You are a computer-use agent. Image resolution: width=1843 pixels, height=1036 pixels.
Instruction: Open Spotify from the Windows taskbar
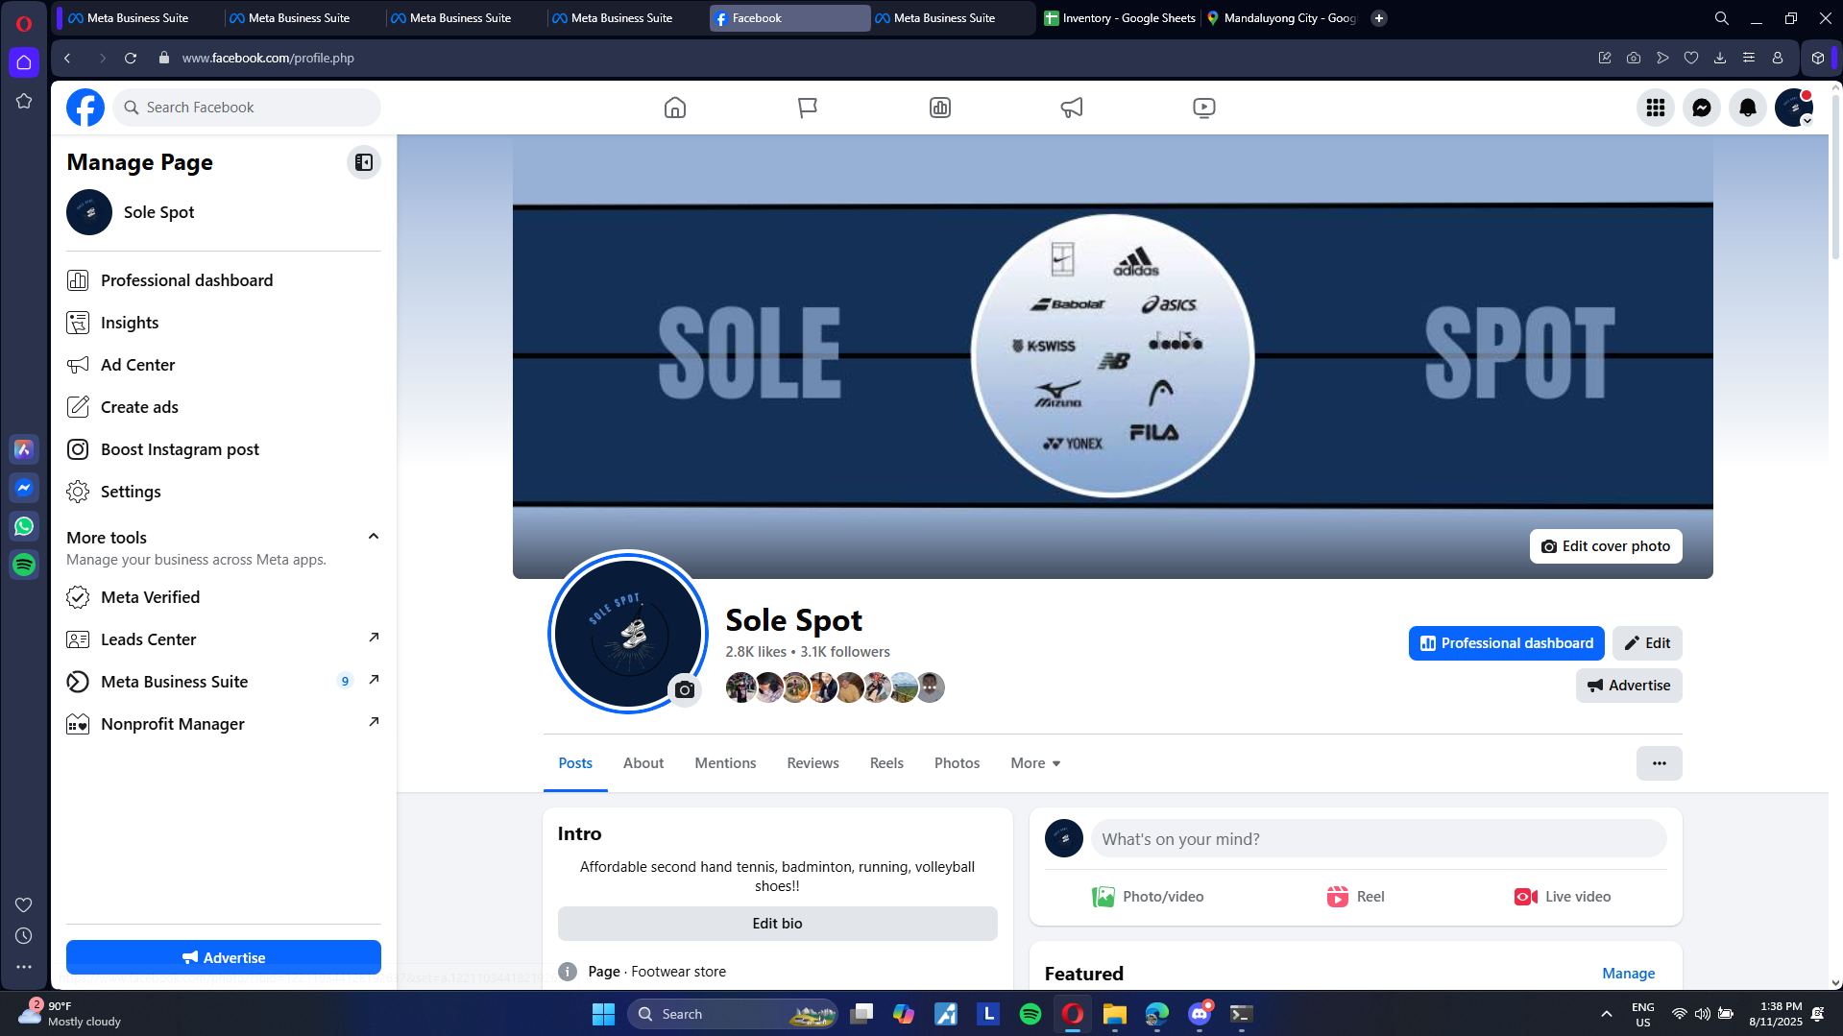(1031, 1014)
